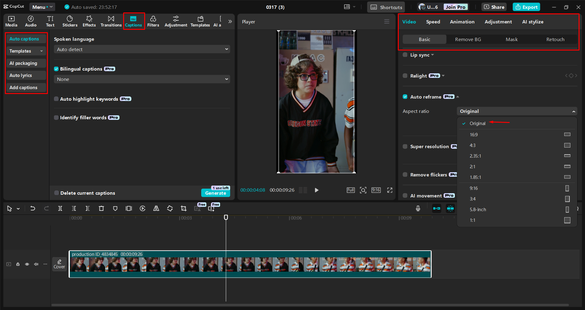Check Delete current captions
Screen dimensions: 585x310
coord(56,193)
